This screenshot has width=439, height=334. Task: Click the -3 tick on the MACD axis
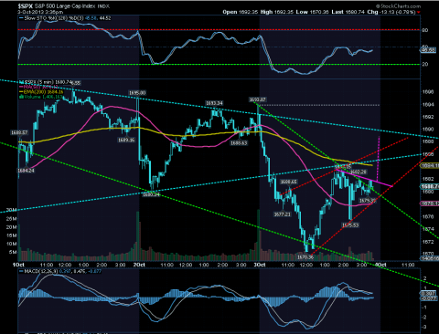[425, 327]
